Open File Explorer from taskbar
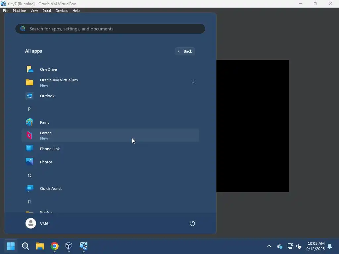 40,246
